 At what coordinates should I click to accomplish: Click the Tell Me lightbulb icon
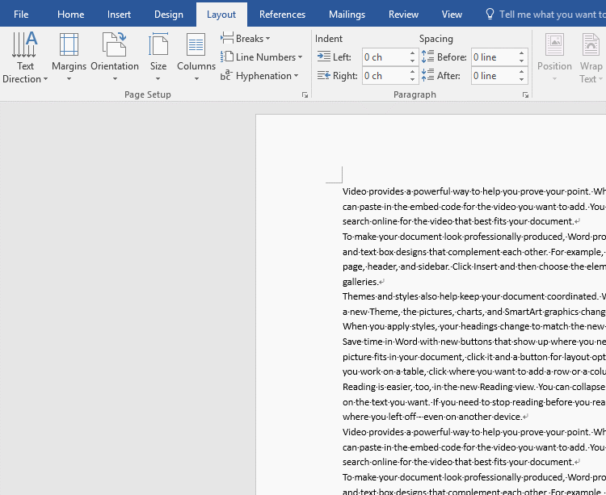(490, 15)
